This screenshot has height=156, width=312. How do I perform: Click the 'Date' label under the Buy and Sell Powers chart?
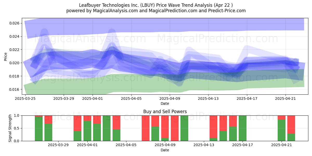(165, 150)
